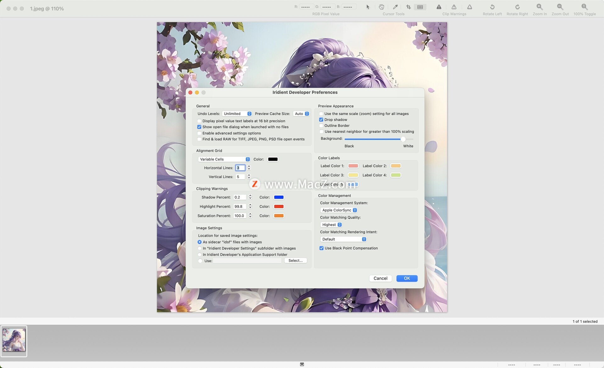Open the Preview Cache Size Auto dropdown
The width and height of the screenshot is (604, 368).
coord(301,114)
